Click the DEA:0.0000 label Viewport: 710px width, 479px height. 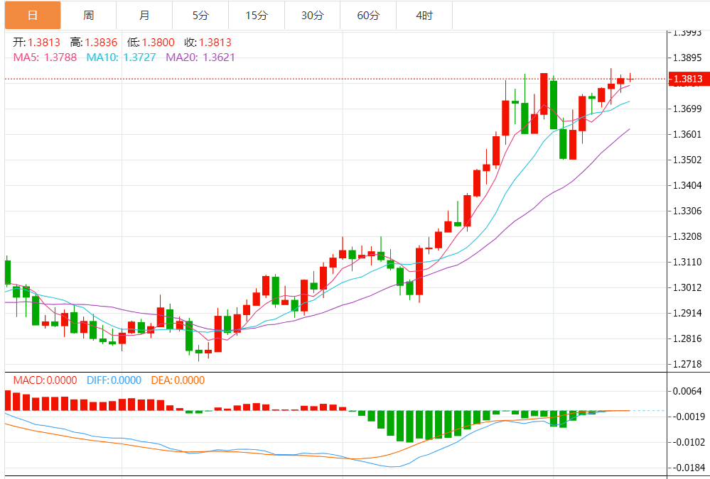[178, 380]
